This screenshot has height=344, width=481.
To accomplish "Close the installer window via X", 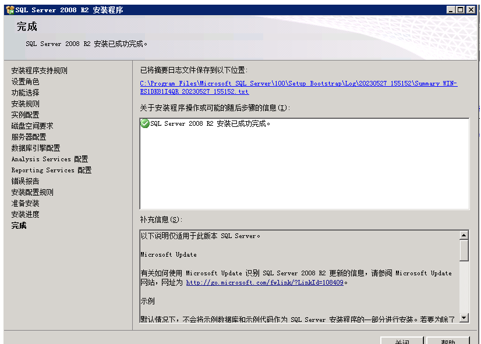I will [471, 10].
